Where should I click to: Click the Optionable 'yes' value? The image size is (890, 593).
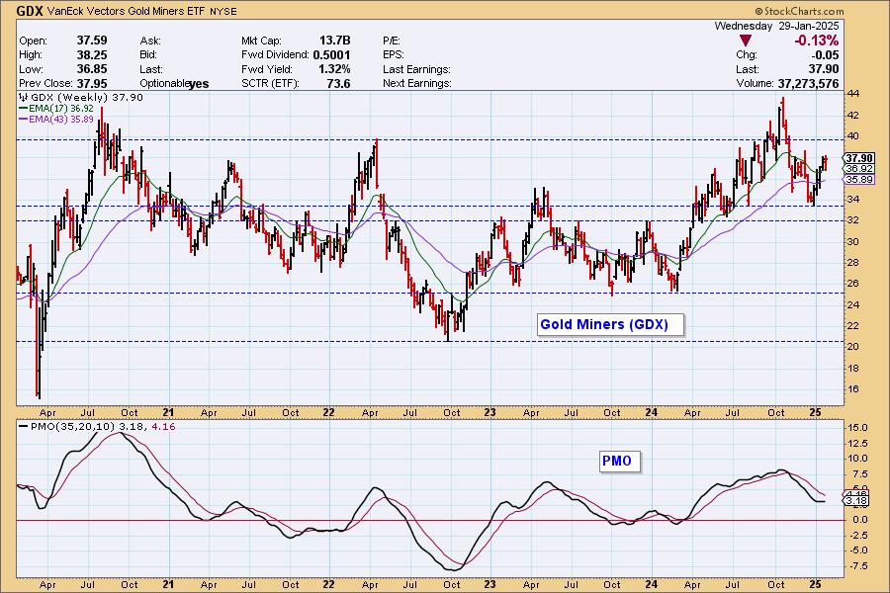click(199, 84)
